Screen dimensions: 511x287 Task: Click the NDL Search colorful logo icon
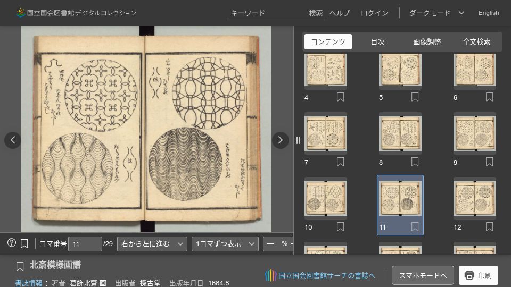point(270,276)
